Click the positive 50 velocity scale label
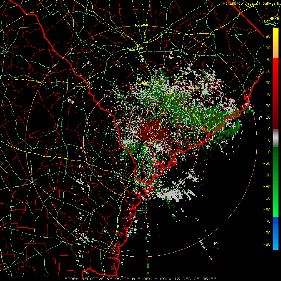This screenshot has height=281, width=281. (x=268, y=83)
